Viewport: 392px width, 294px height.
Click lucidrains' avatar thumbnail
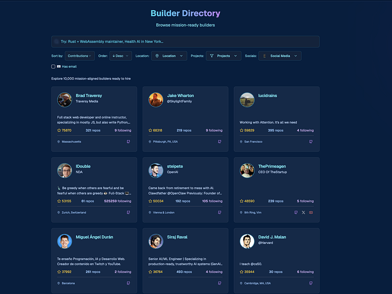[247, 100]
